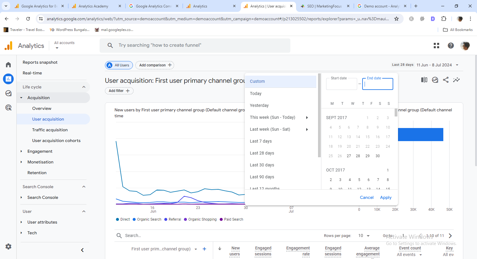Image resolution: width=477 pixels, height=259 pixels.
Task: Click the edit comparisons columns icon
Action: tap(424, 80)
